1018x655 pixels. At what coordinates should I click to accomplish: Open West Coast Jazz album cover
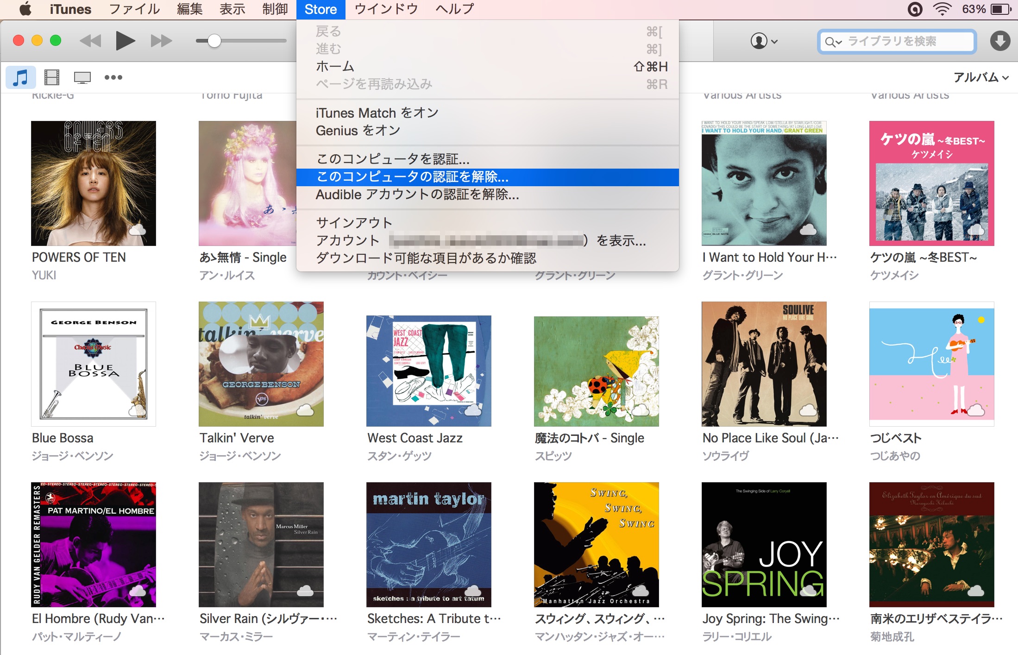pyautogui.click(x=429, y=371)
